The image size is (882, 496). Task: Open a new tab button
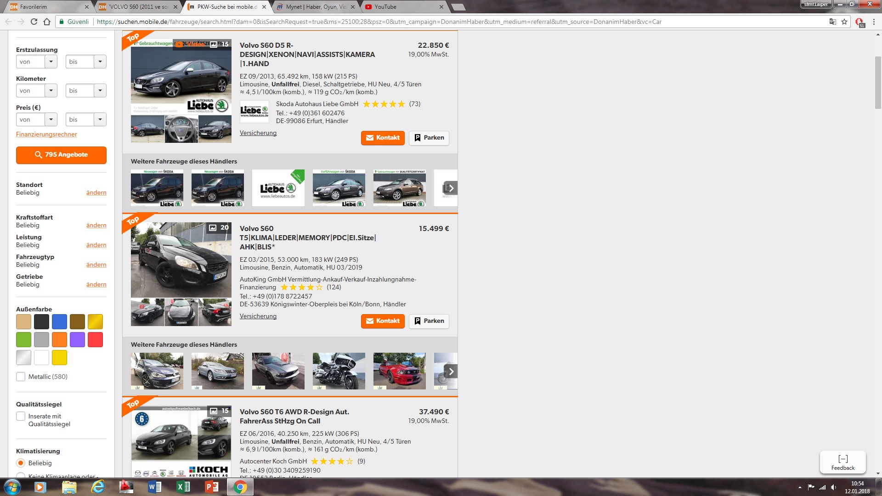[458, 7]
